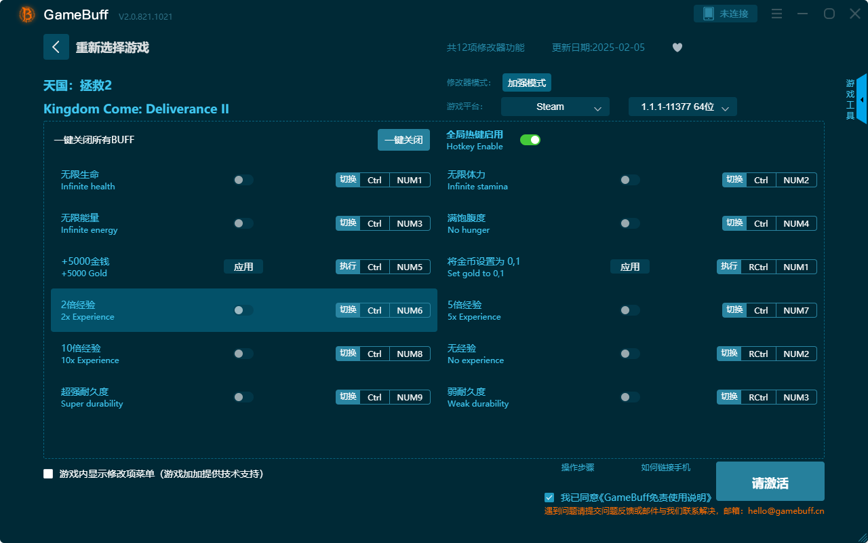The width and height of the screenshot is (868, 543).
Task: Click the 操作步骤 link
Action: [578, 468]
